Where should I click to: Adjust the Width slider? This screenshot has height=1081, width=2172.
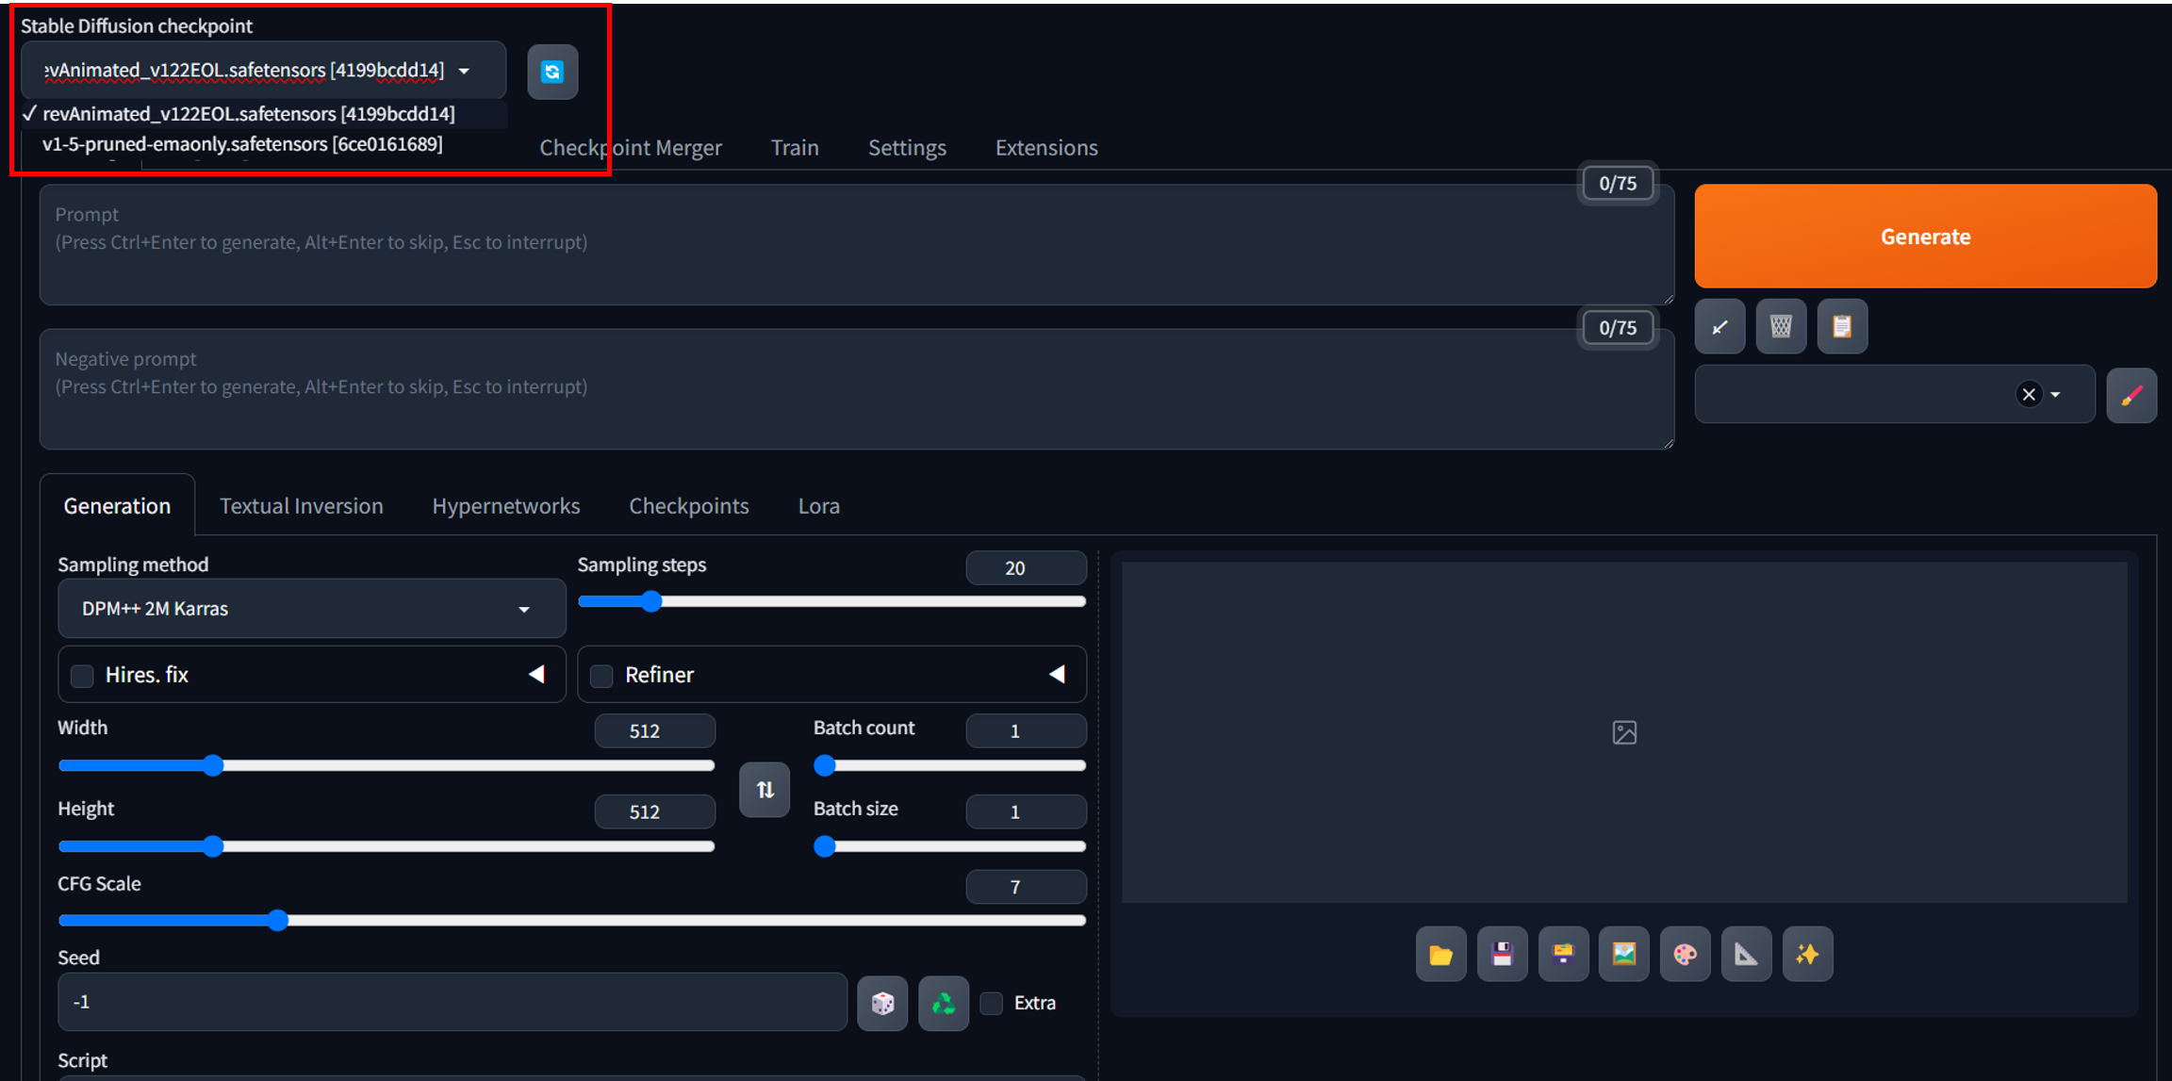[x=387, y=765]
